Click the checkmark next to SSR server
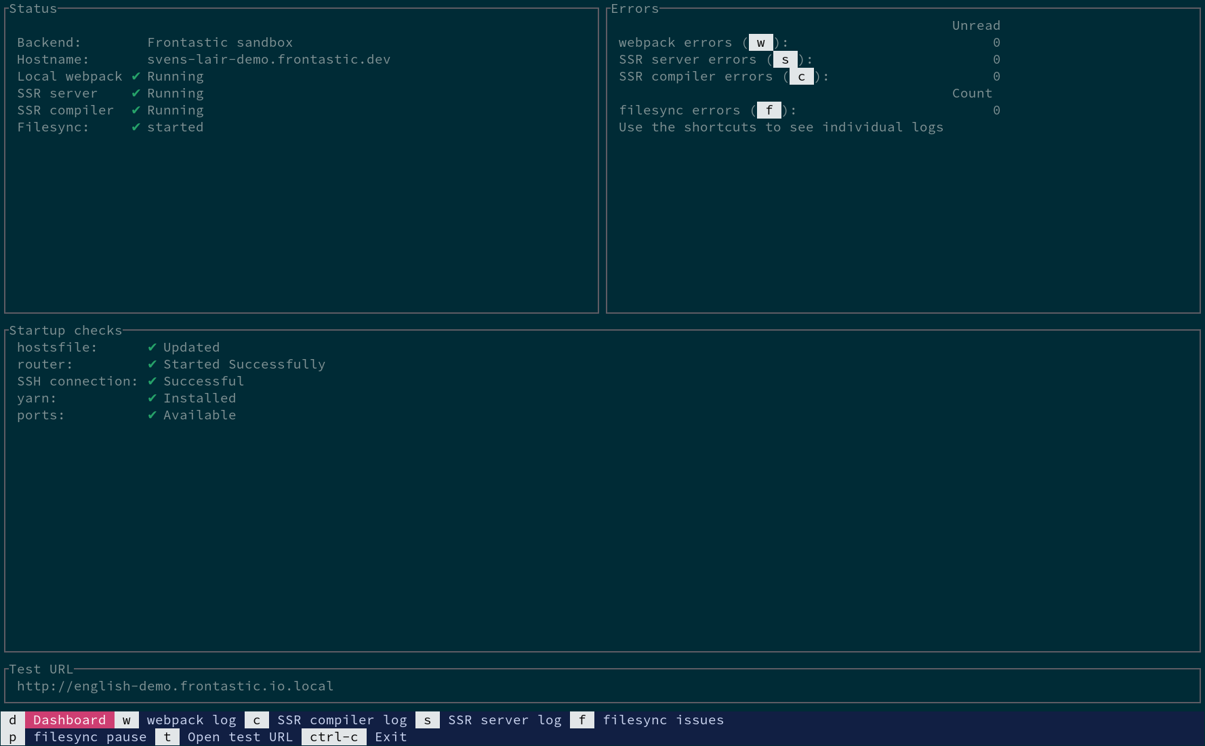Screen dimensions: 1205x746 pos(136,93)
